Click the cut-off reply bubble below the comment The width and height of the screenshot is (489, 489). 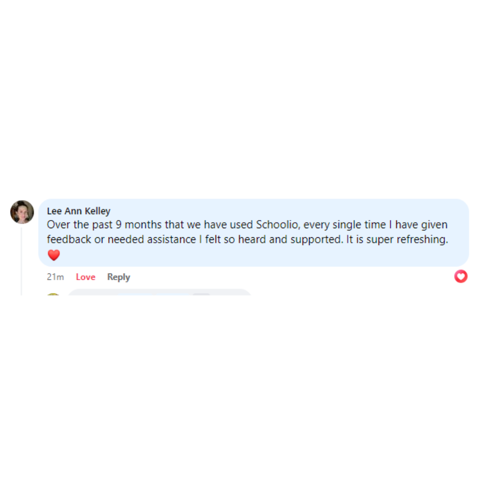159,292
